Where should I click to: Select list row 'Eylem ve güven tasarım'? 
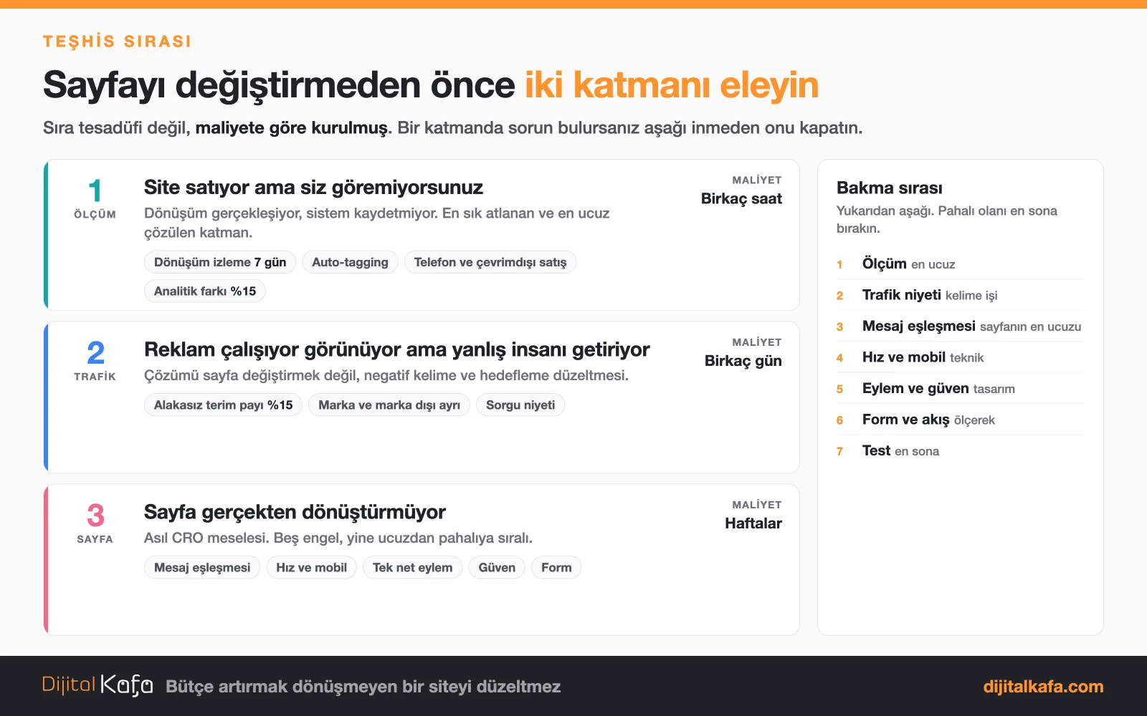click(960, 388)
